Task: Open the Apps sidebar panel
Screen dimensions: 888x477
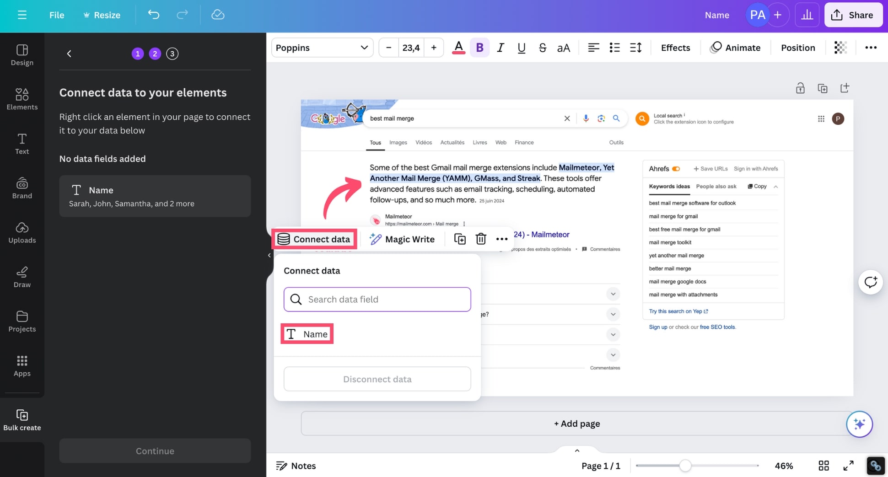Action: 22,366
